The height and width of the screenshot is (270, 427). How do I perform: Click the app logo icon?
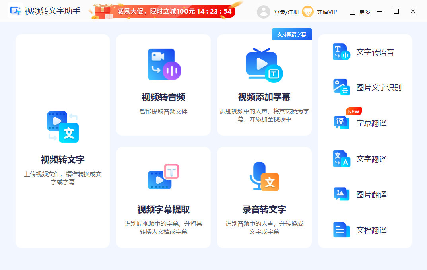(16, 11)
